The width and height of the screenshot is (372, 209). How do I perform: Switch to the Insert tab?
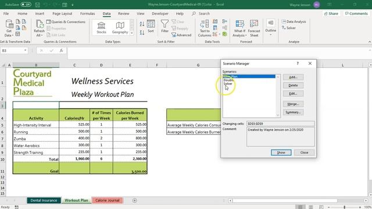[x=40, y=13]
